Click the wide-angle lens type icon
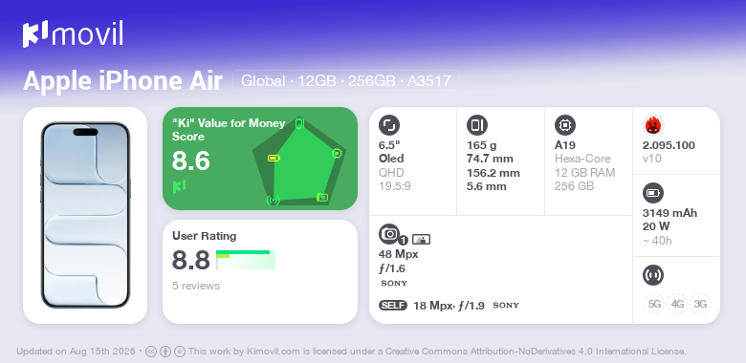The image size is (746, 363). click(x=421, y=240)
